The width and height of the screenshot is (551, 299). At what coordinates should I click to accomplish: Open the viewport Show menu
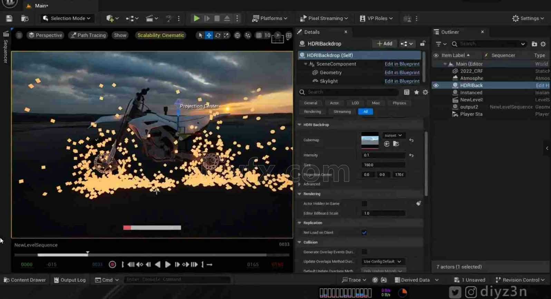pos(120,35)
